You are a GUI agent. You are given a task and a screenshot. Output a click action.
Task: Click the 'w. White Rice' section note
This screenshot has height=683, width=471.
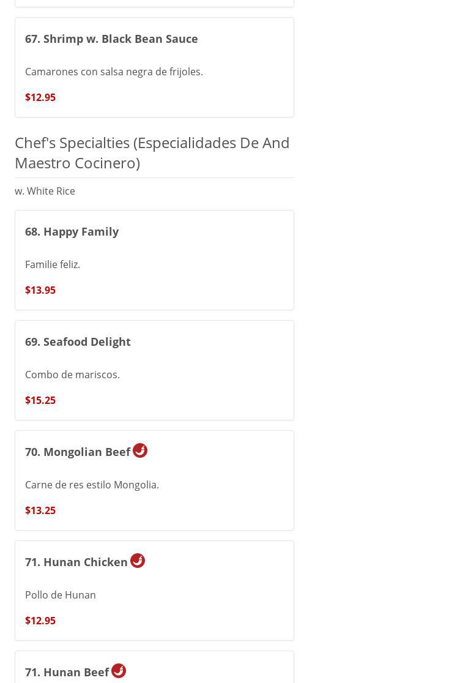tap(45, 191)
